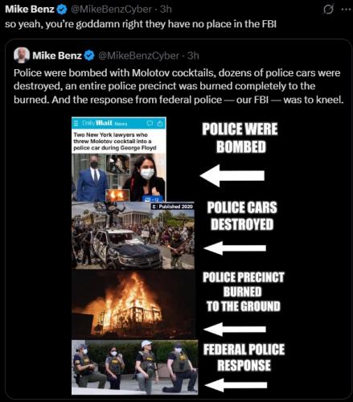Open the kneeling FBI agents photo
The height and width of the screenshot is (402, 353).
point(135,367)
